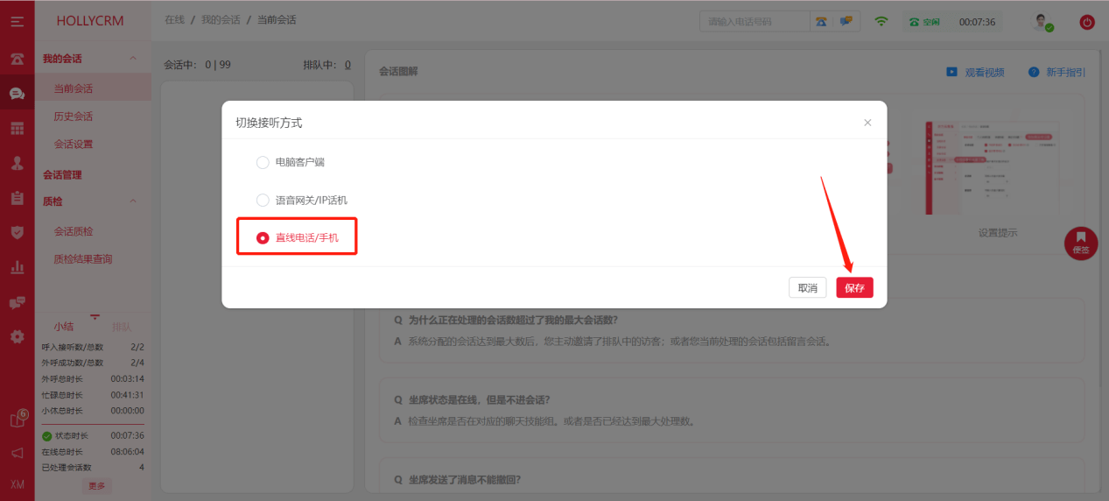Screen dimensions: 1109x501
Task: Click the 呼入接听数/总数 statistic row
Action: [93, 347]
